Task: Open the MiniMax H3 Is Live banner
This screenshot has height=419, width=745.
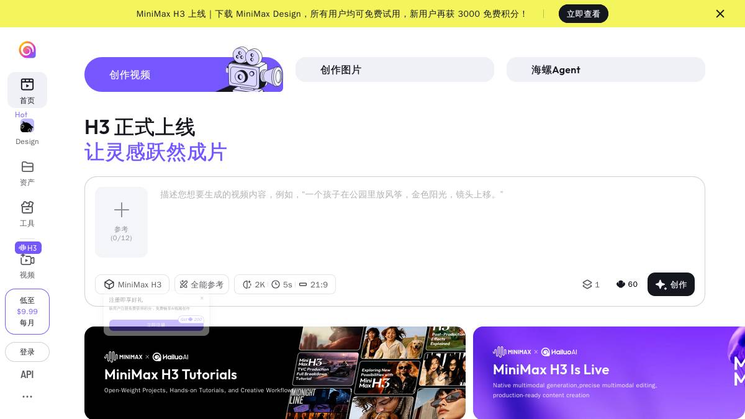Action: click(x=609, y=372)
